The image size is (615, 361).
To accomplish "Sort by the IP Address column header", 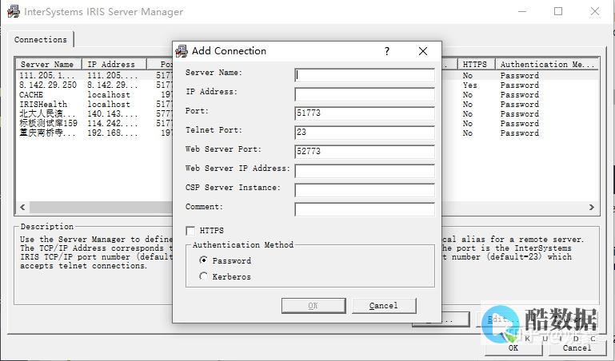I will 114,64.
